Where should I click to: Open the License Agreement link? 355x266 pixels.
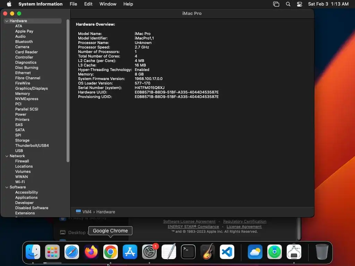(244, 227)
